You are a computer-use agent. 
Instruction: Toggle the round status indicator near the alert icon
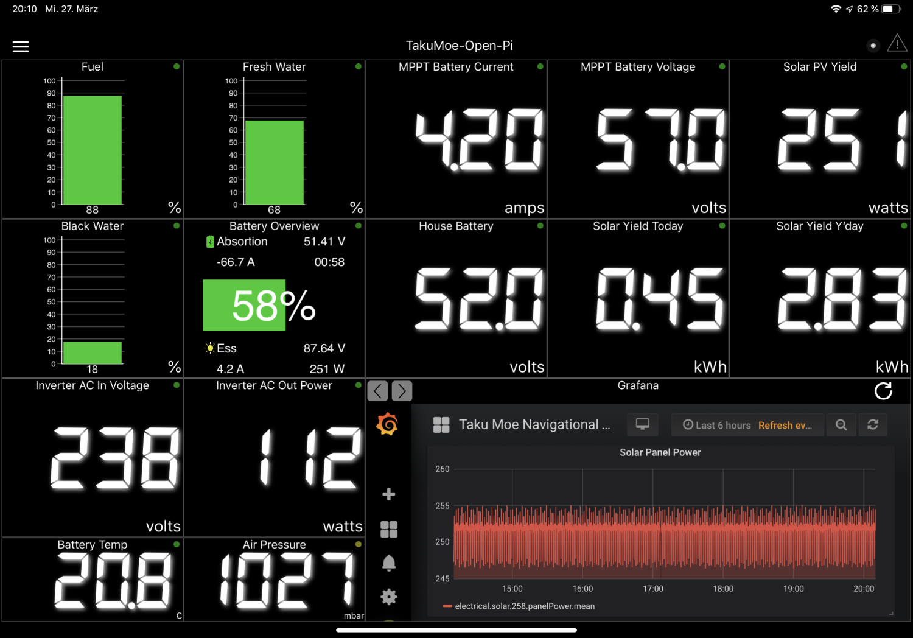point(873,46)
